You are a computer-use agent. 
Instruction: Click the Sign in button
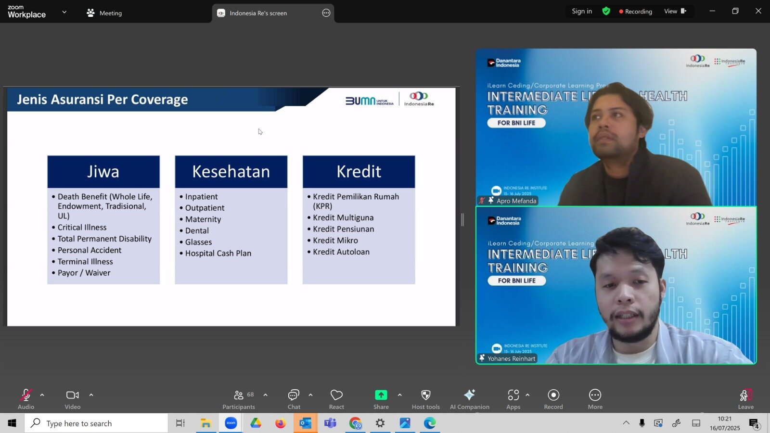[582, 11]
